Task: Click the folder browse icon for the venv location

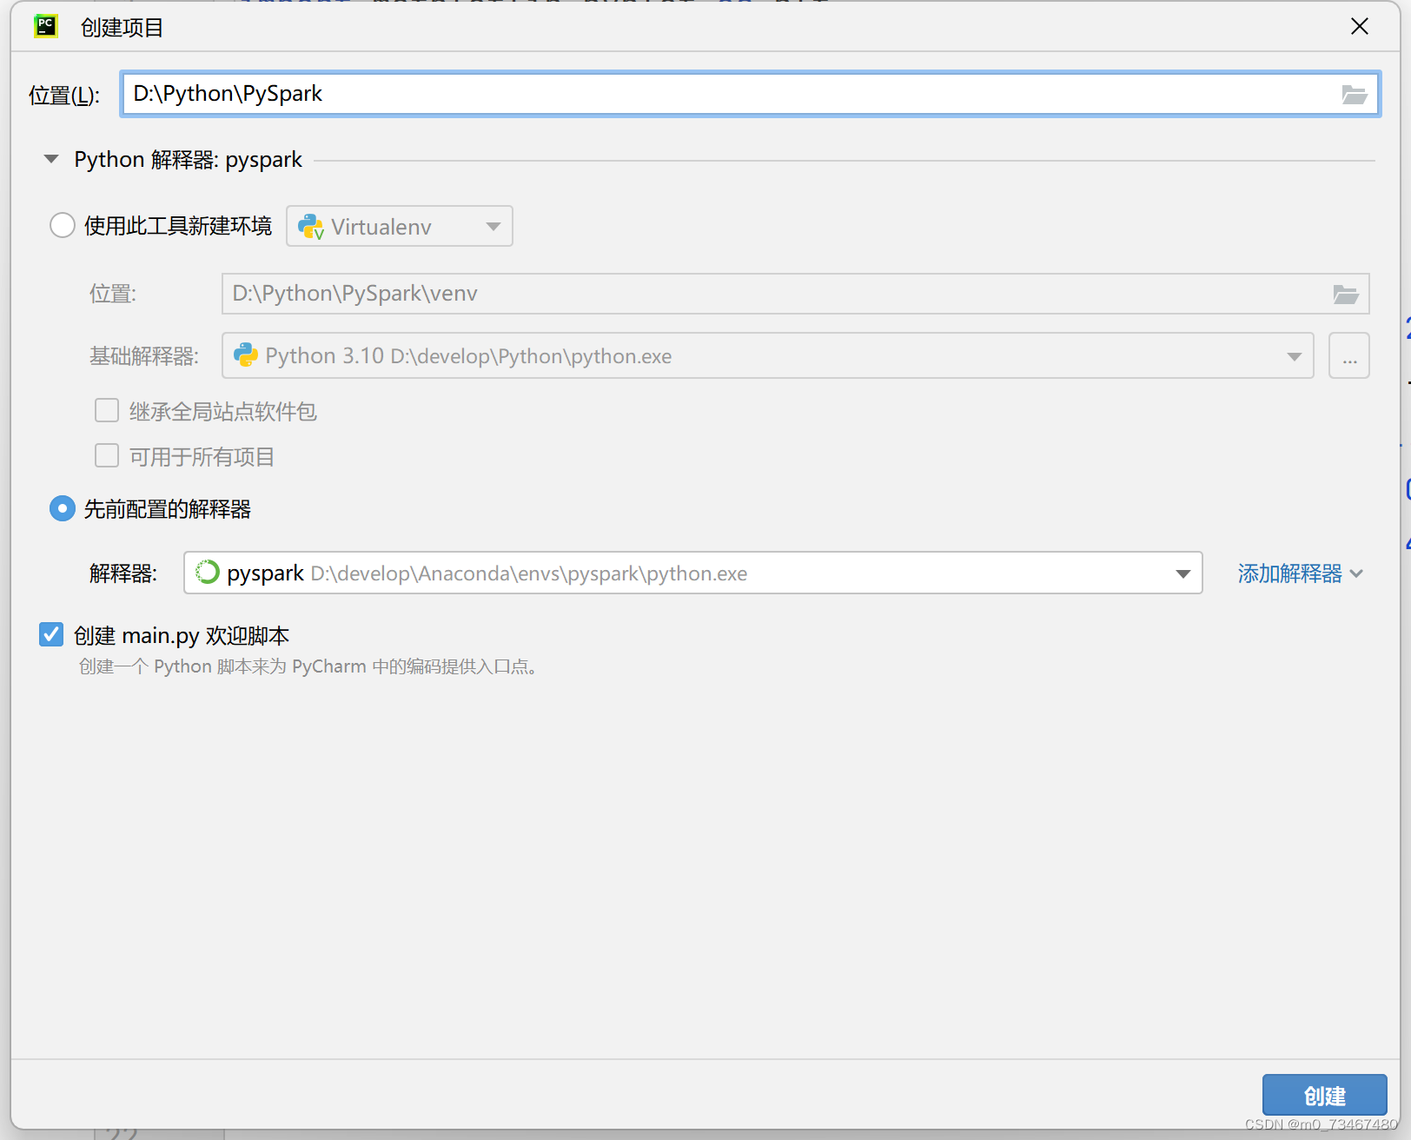Action: 1346,294
